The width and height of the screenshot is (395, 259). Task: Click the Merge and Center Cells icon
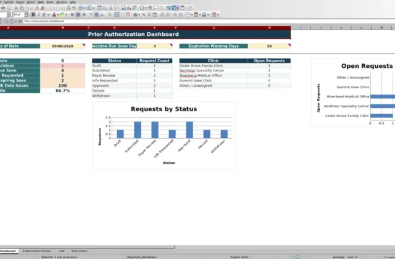pyautogui.click(x=117, y=15)
